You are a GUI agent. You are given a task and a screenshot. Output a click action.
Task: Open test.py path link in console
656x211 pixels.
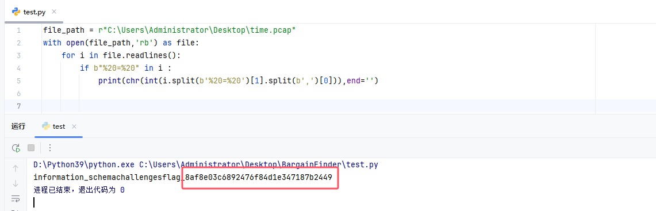[x=259, y=165]
